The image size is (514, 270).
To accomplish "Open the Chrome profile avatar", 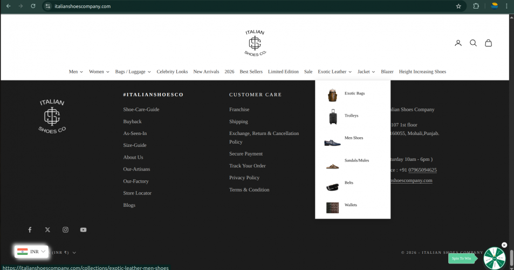I will click(495, 6).
